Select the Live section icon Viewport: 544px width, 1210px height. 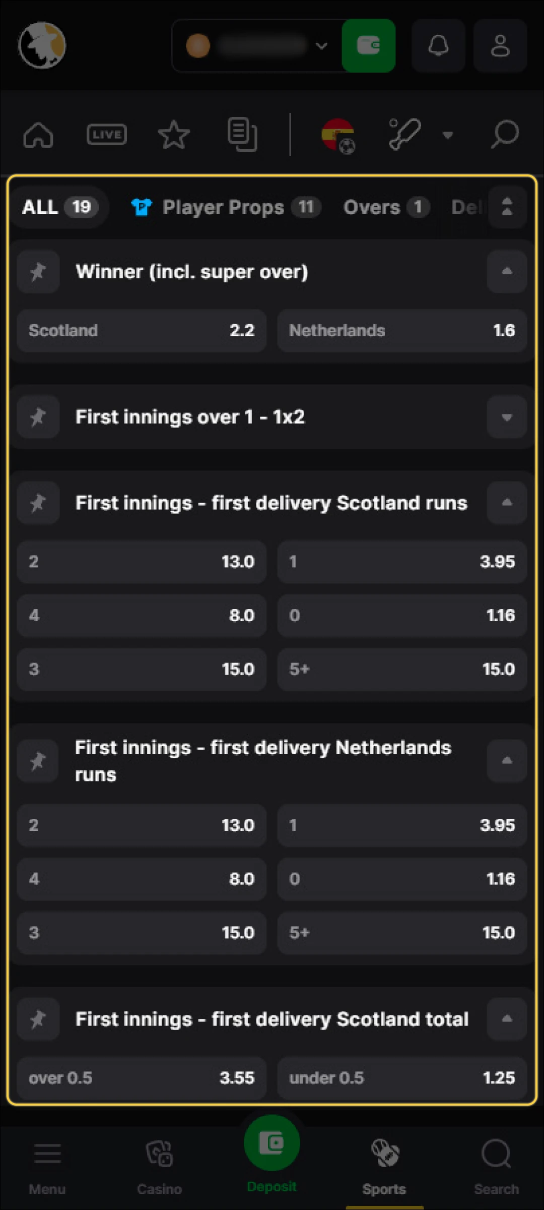[106, 134]
